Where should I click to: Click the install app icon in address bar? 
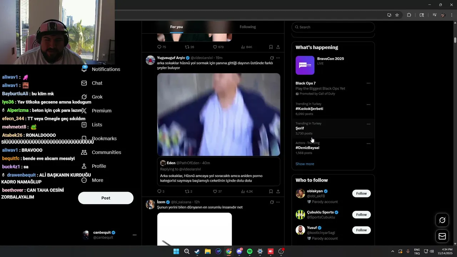pyautogui.click(x=389, y=15)
